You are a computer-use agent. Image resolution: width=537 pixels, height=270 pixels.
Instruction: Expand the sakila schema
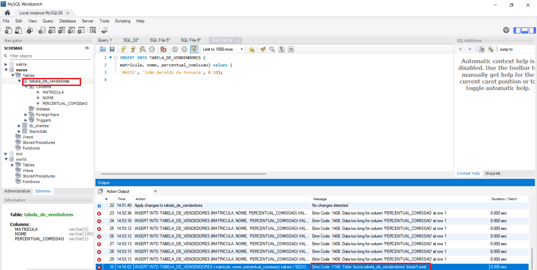tap(6, 64)
